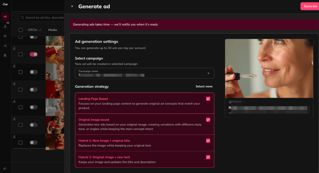Viewport: 319px width, 173px height.
Task: Click the generated-ad icon above the red can row
Action: pos(14,119)
